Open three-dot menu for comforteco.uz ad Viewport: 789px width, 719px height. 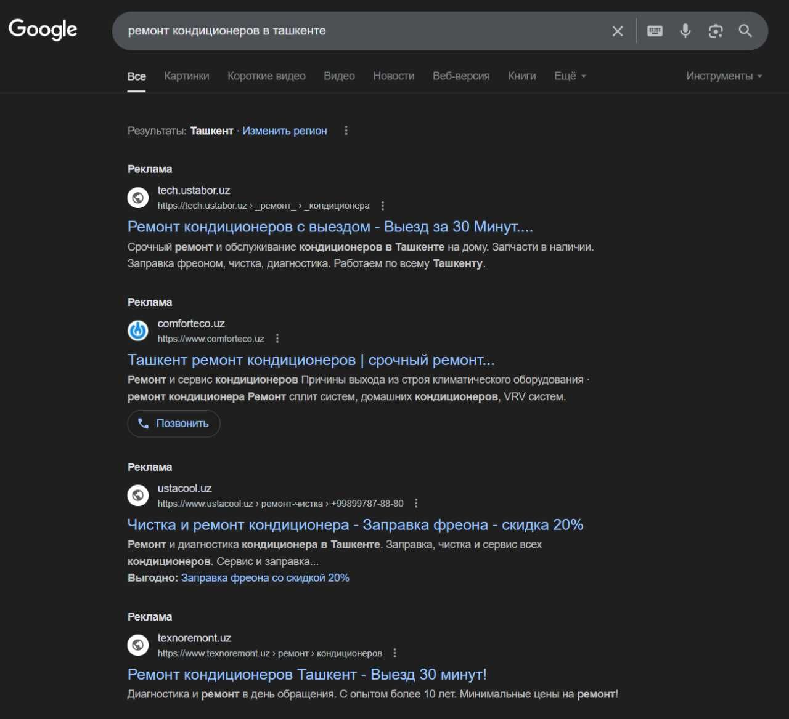click(x=277, y=339)
